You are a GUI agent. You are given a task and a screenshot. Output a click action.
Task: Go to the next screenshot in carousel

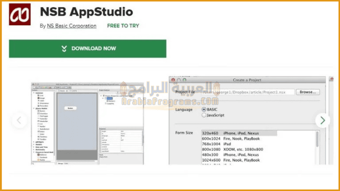322,120
